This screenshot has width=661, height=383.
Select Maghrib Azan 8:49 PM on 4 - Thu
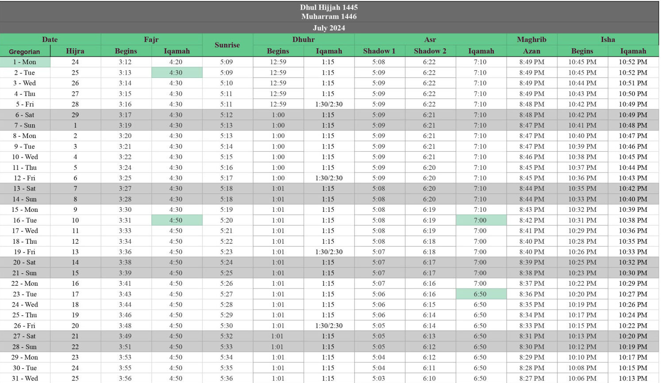[x=531, y=94]
